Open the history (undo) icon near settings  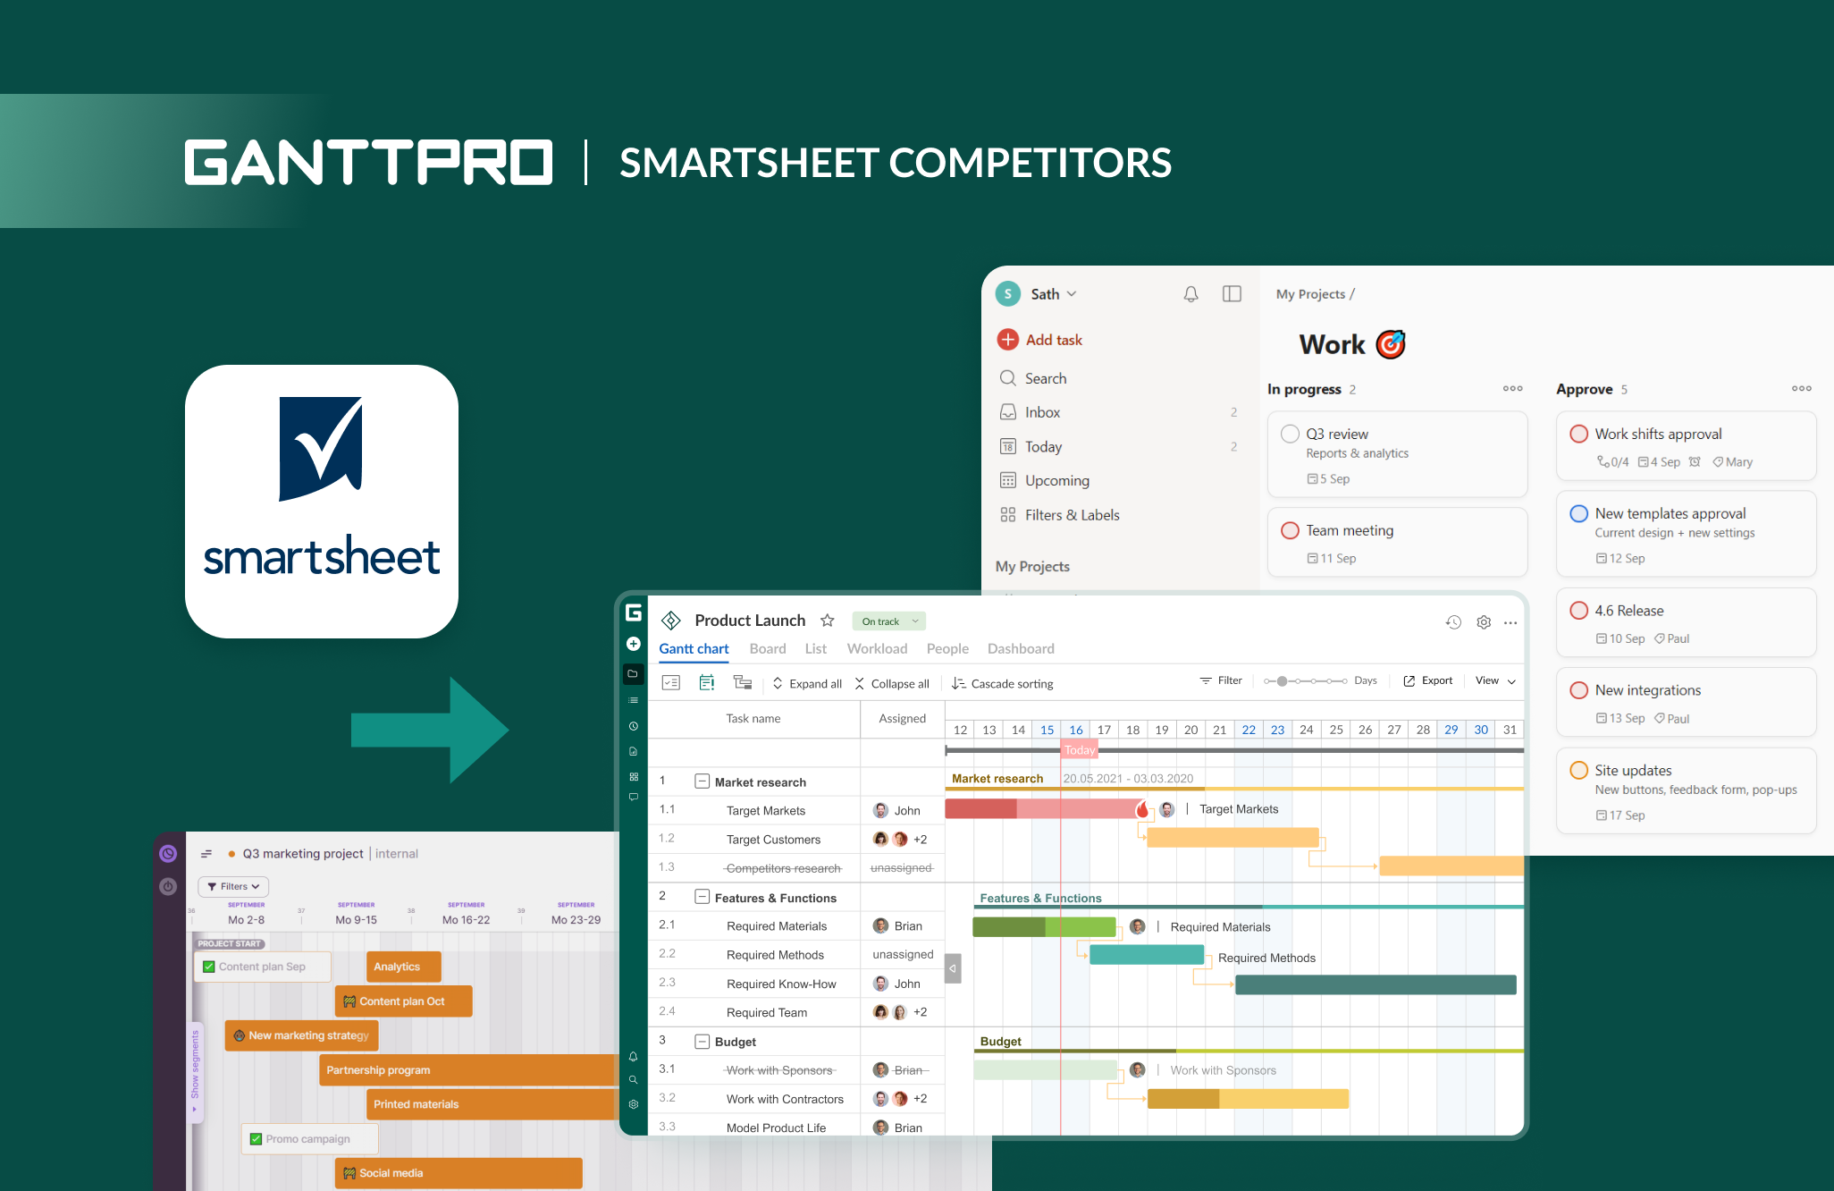pos(1453,622)
